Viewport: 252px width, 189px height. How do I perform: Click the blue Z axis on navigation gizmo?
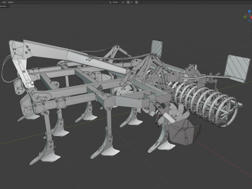pyautogui.click(x=249, y=12)
